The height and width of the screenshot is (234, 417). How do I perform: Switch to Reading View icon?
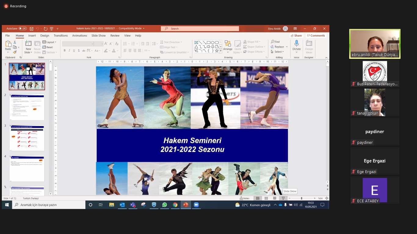[275, 198]
